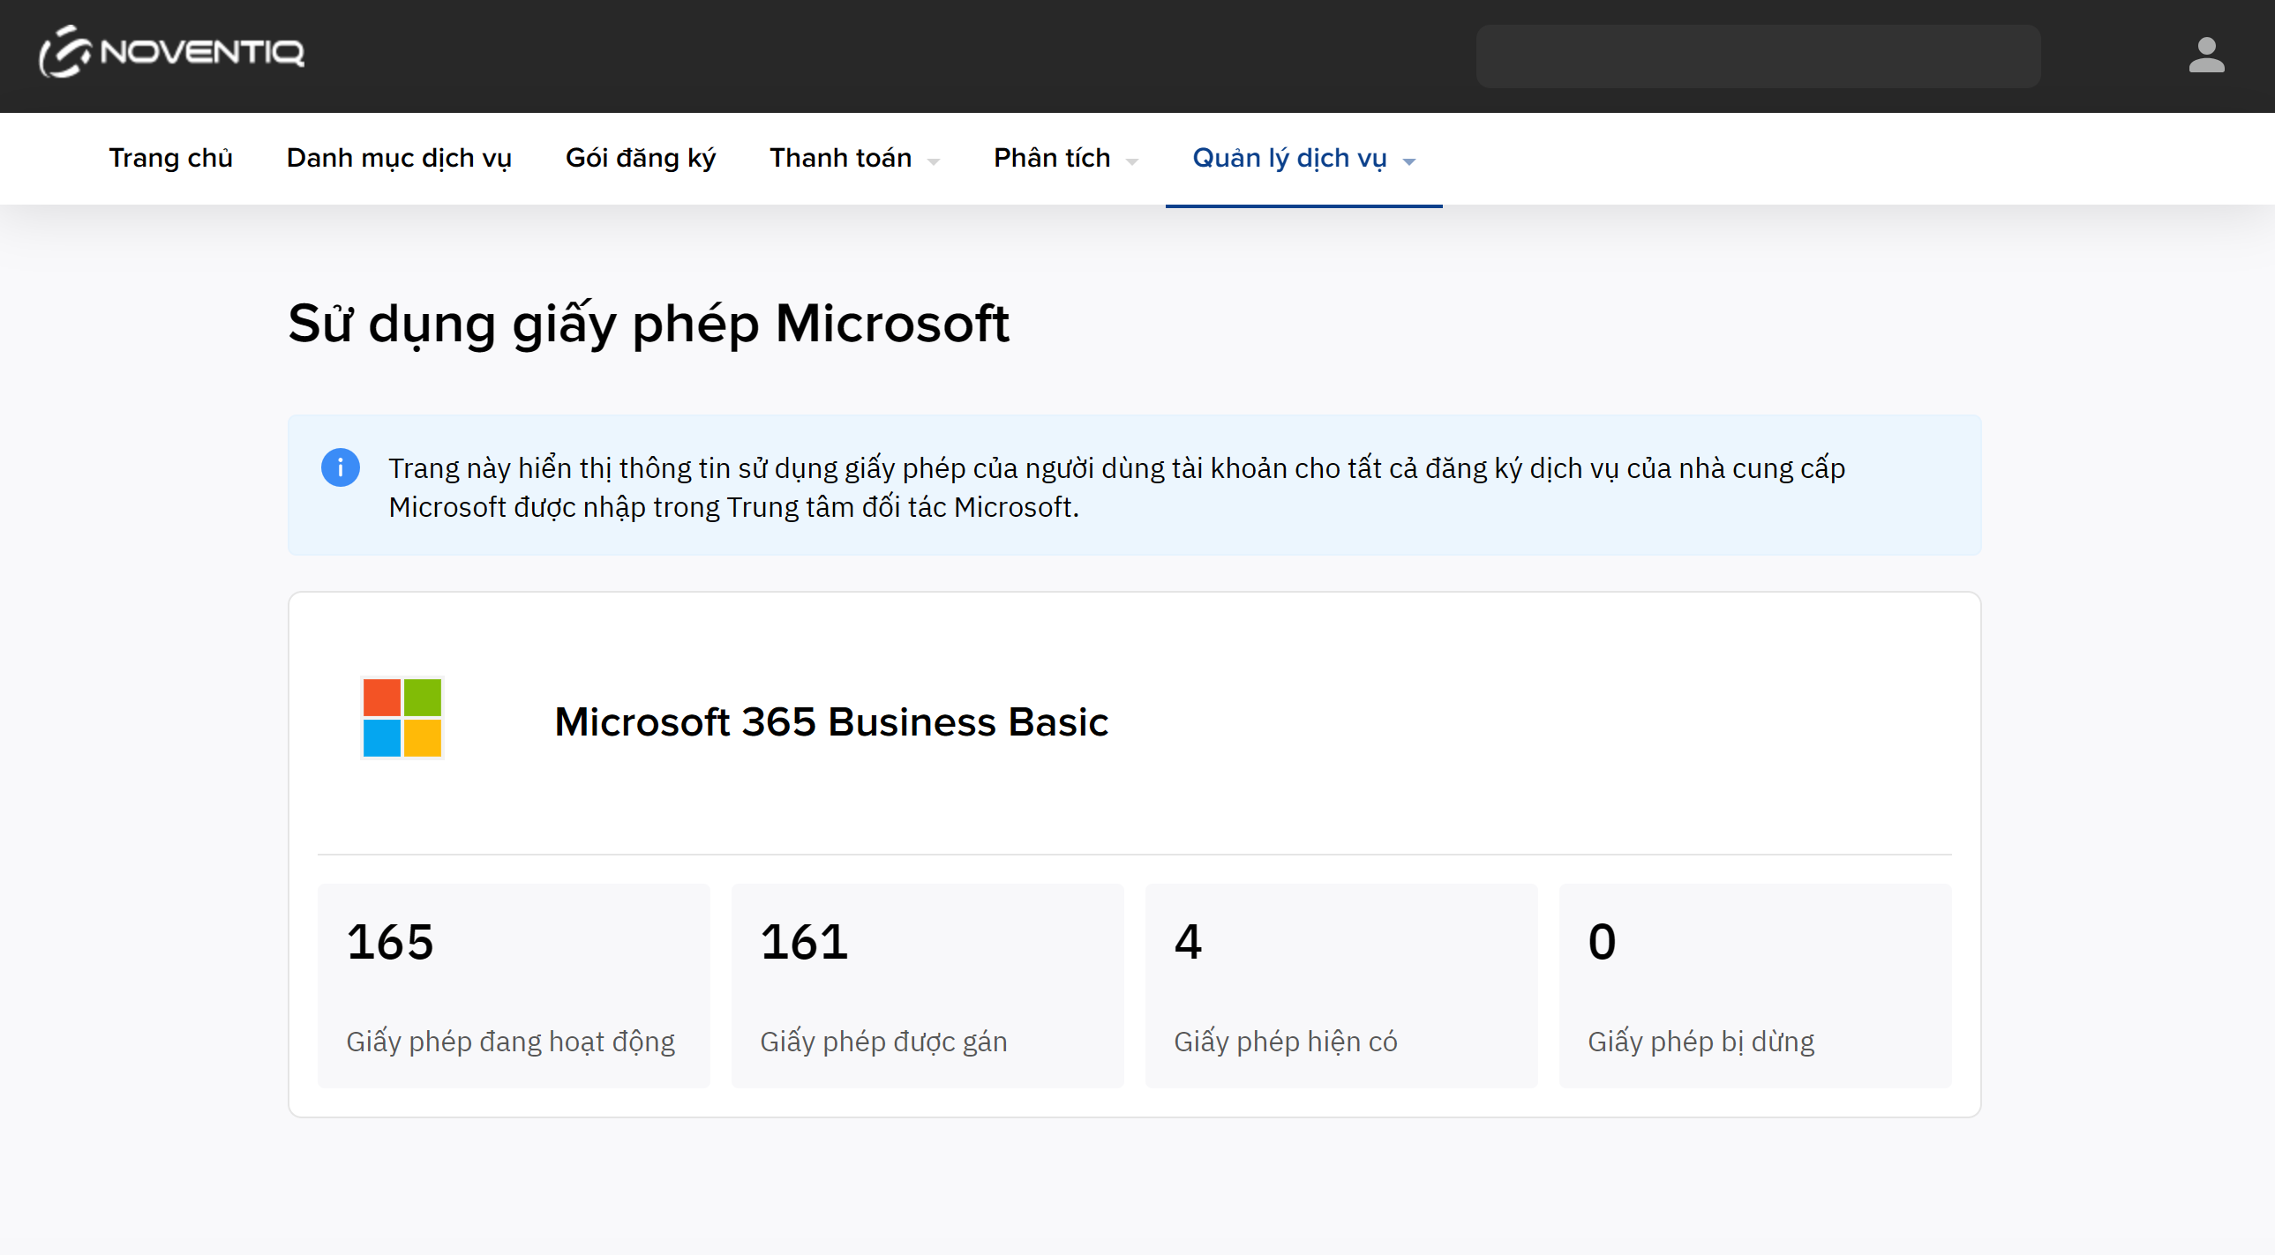This screenshot has width=2275, height=1255.
Task: Click the Sử dụng giấy phép Microsoft heading
Action: [648, 324]
